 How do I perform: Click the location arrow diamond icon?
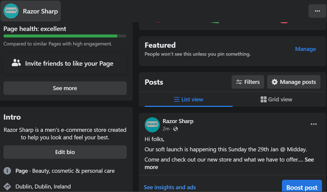[7, 187]
